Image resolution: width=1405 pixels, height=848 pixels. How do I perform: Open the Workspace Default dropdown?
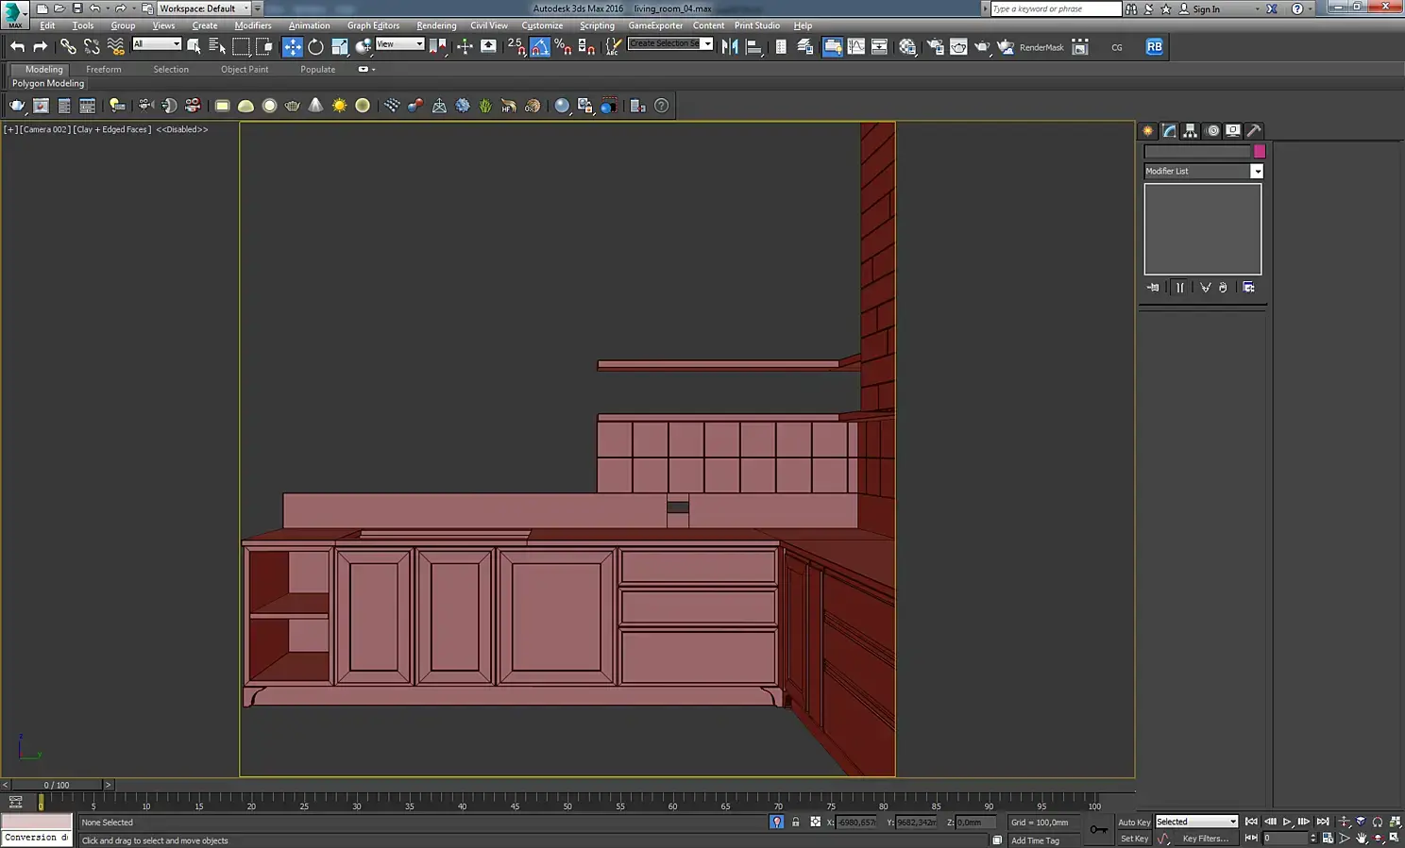pos(204,8)
